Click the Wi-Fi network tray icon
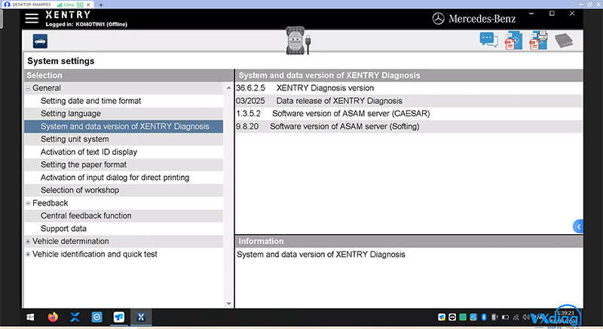 pyautogui.click(x=516, y=318)
